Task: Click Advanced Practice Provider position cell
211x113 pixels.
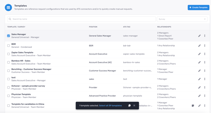Action: click(102, 96)
